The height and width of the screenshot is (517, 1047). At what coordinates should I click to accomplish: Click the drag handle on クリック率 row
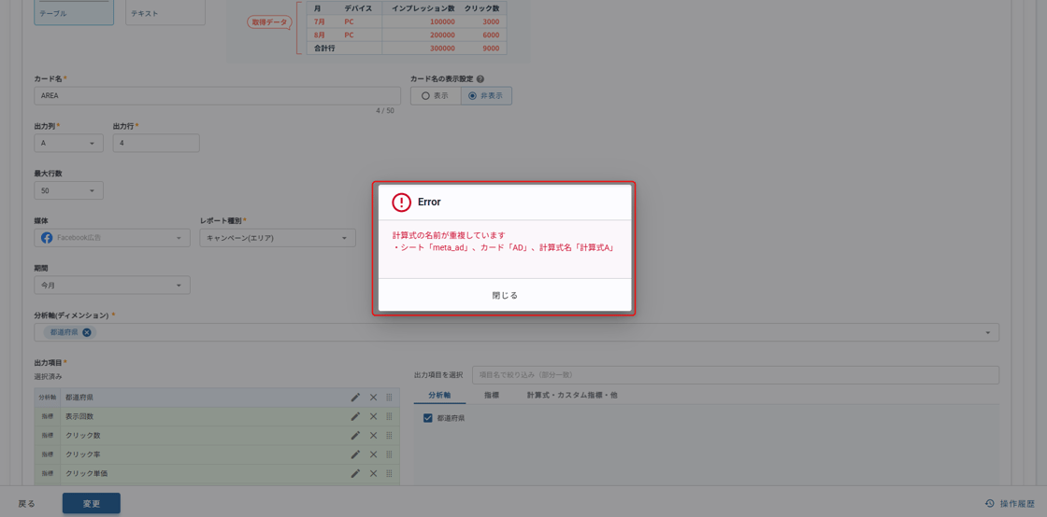[389, 454]
